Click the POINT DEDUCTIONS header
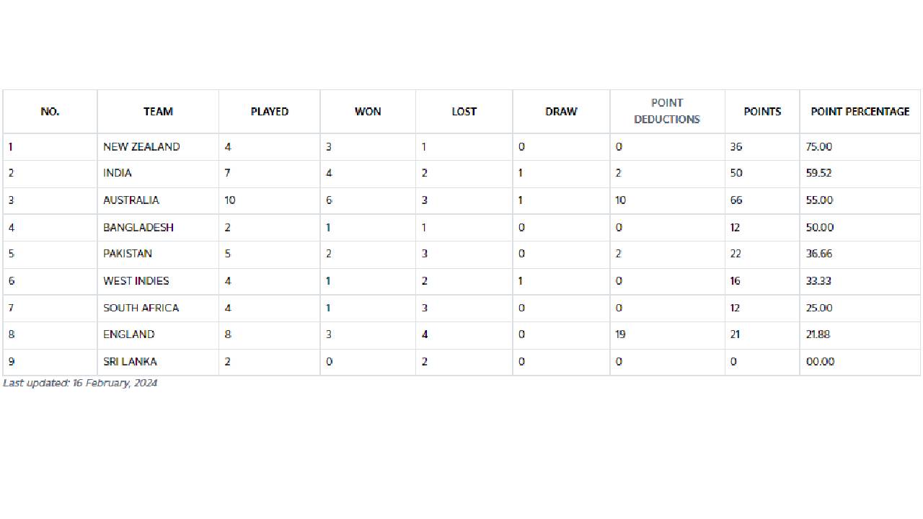This screenshot has height=519, width=923. point(667,111)
